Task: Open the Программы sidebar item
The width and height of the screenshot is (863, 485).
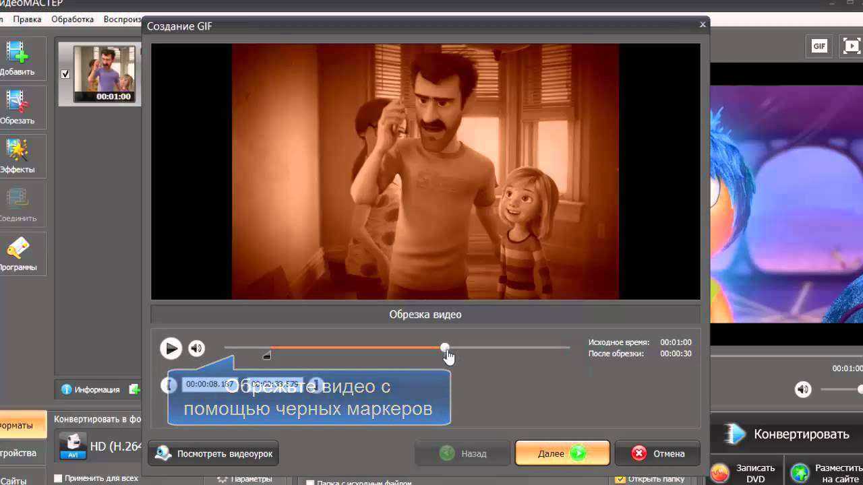Action: pos(18,254)
